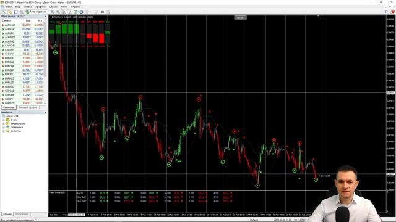This screenshot has height=222, width=396.
Task: Select the EURCHF symbol row
Action: click(x=22, y=66)
